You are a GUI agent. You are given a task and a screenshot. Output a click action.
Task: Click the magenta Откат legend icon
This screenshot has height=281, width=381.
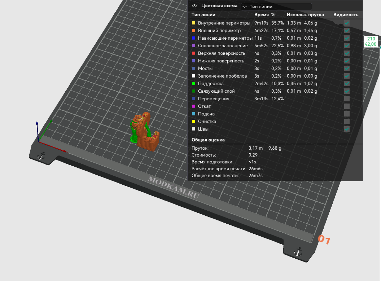pos(194,106)
